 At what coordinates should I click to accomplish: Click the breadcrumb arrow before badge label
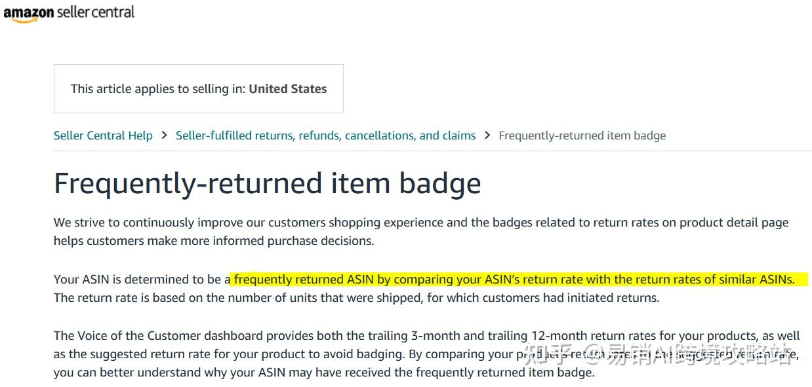coord(487,135)
